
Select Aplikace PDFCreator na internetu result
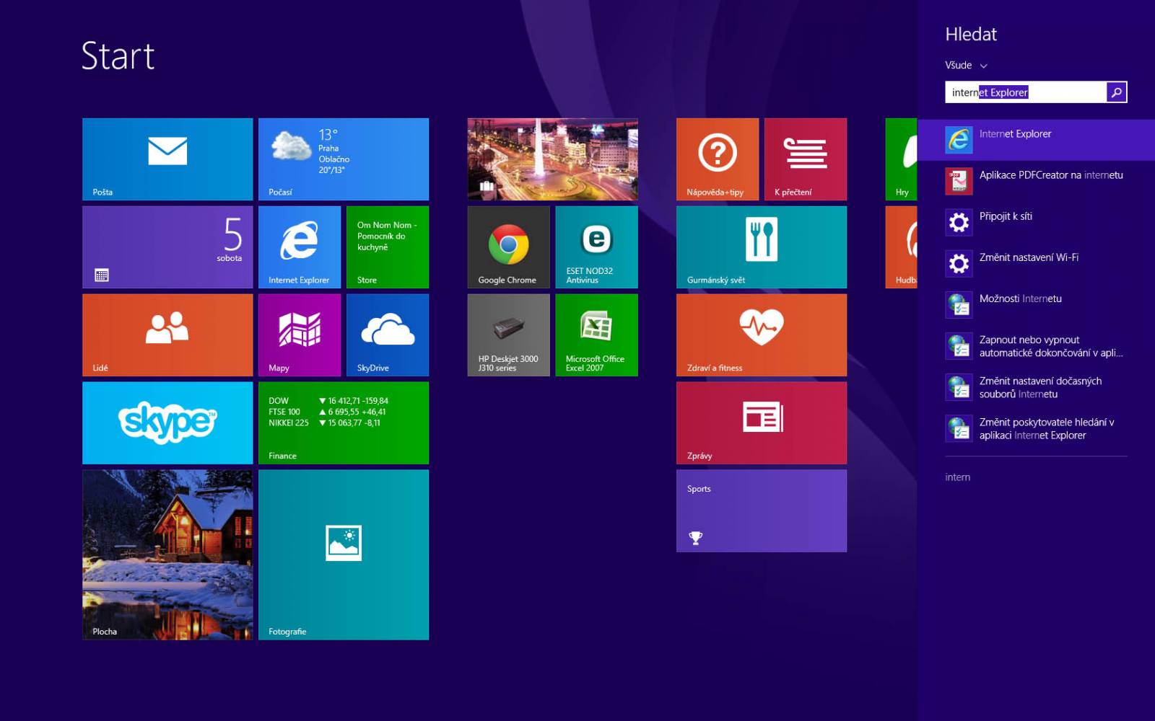[1037, 181]
